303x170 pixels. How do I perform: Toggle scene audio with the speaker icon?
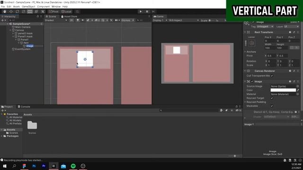pyautogui.click(x=82, y=20)
